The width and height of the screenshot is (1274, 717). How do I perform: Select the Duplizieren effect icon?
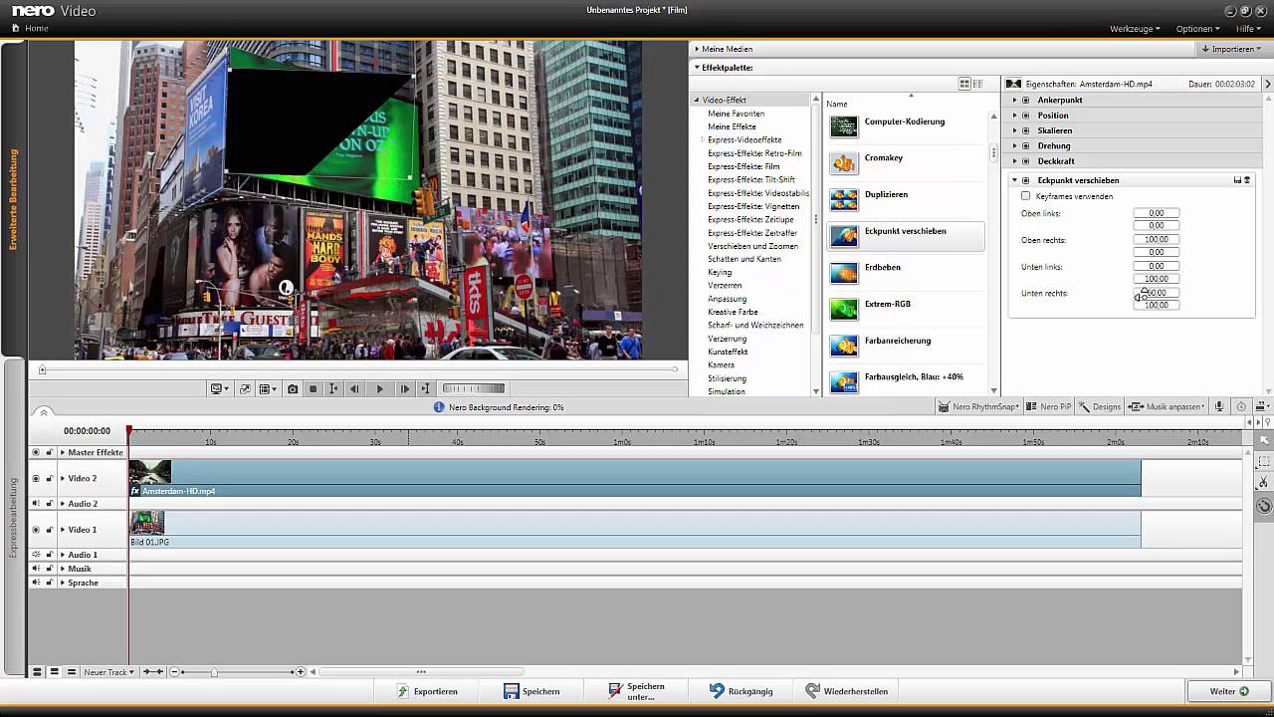844,199
